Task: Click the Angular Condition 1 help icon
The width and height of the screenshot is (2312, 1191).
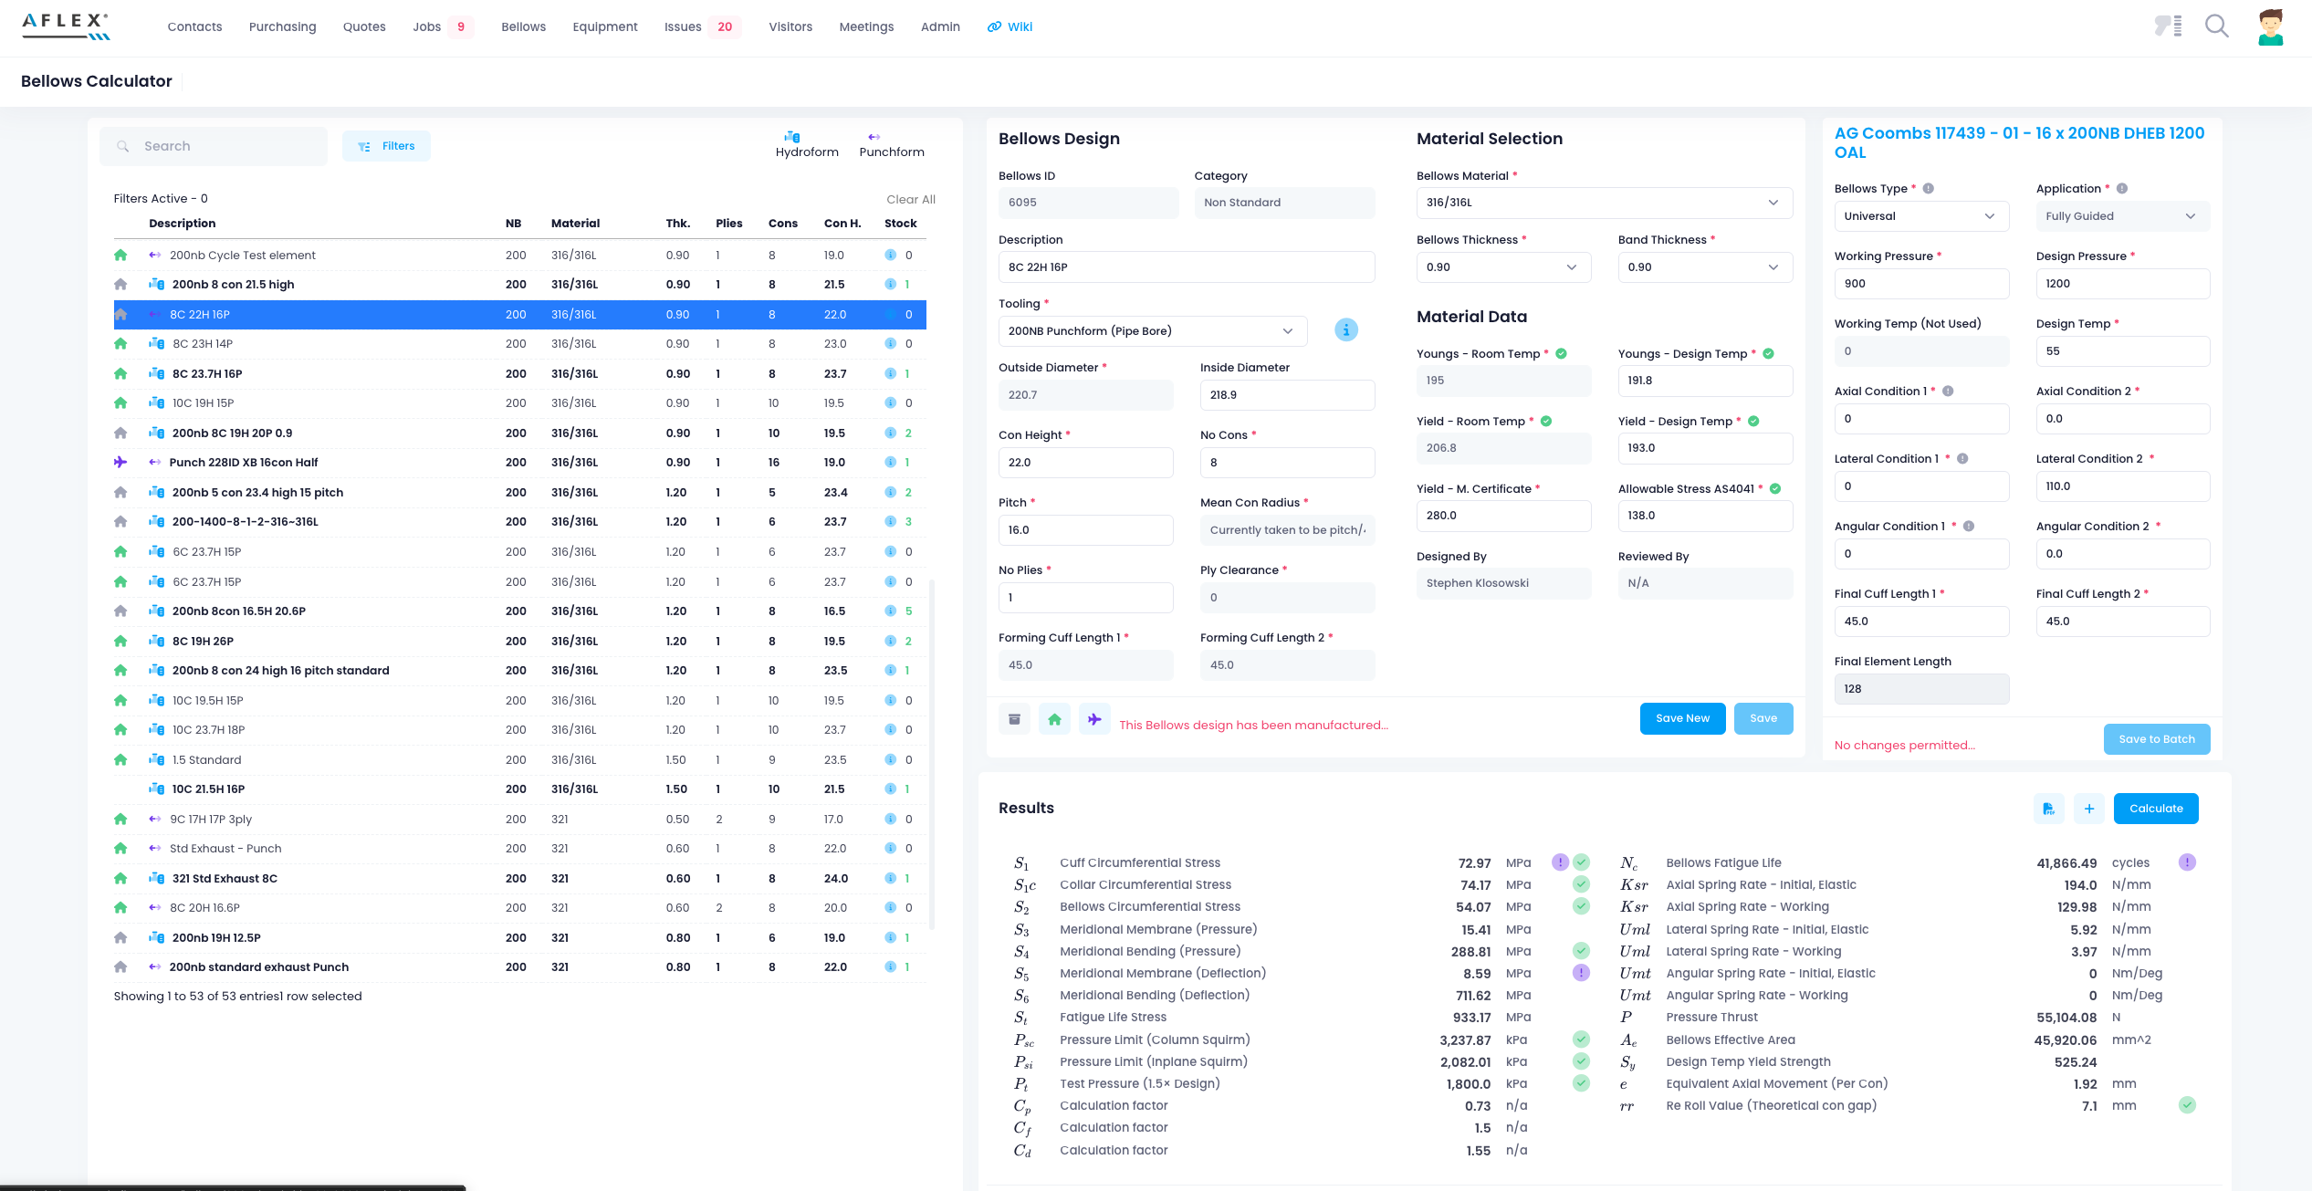Action: [x=1969, y=527]
